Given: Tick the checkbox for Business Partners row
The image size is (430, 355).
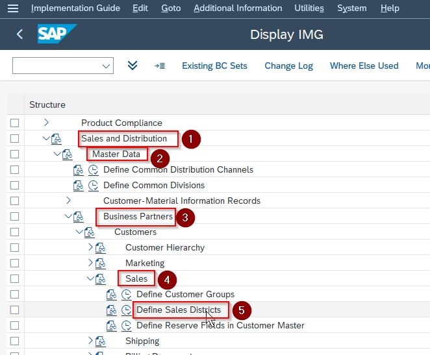Looking at the screenshot, I should coord(14,217).
